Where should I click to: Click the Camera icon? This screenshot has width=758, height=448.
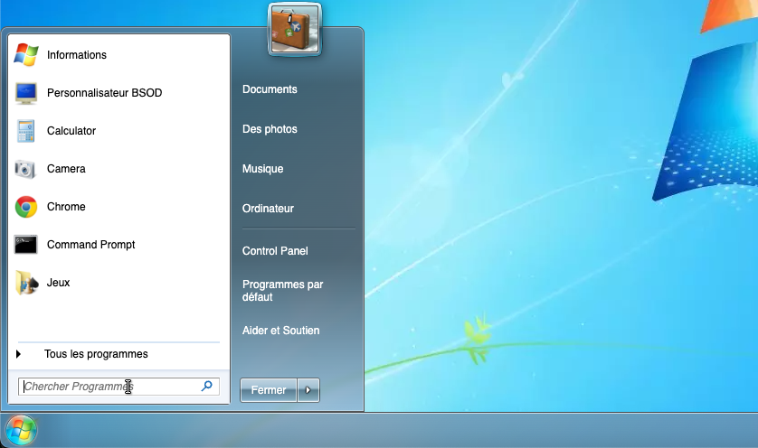(x=25, y=169)
